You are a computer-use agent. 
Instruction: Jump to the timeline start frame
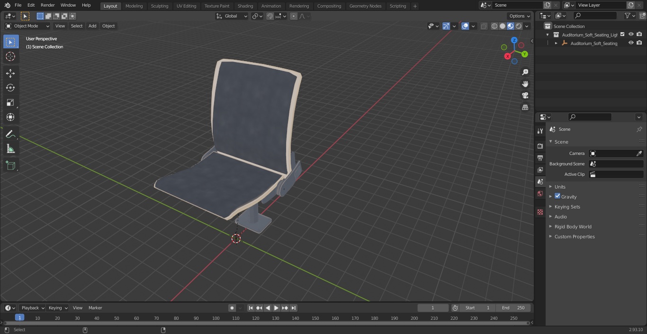[251, 308]
